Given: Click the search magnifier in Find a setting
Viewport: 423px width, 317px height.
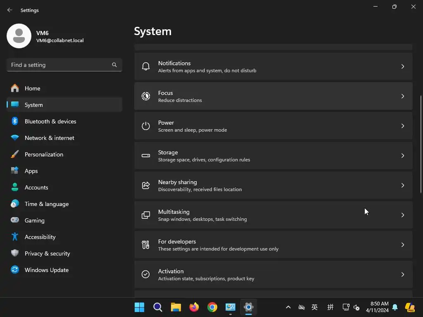Looking at the screenshot, I should (x=114, y=65).
